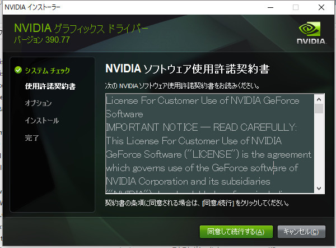Screen dimensions: 336x248
Task: Click the NVIDIA logo in the header
Action: pos(312,33)
